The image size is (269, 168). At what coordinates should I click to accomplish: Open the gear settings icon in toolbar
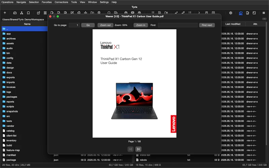231,13
